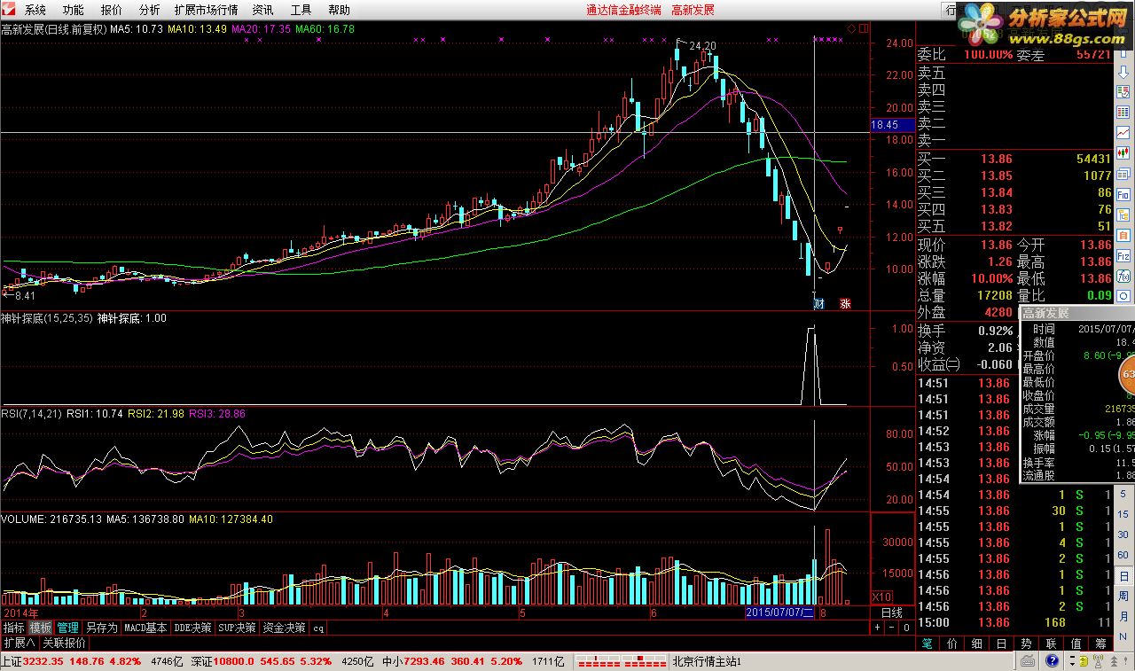
Task: Select the MACD基本 template
Action: [x=145, y=628]
